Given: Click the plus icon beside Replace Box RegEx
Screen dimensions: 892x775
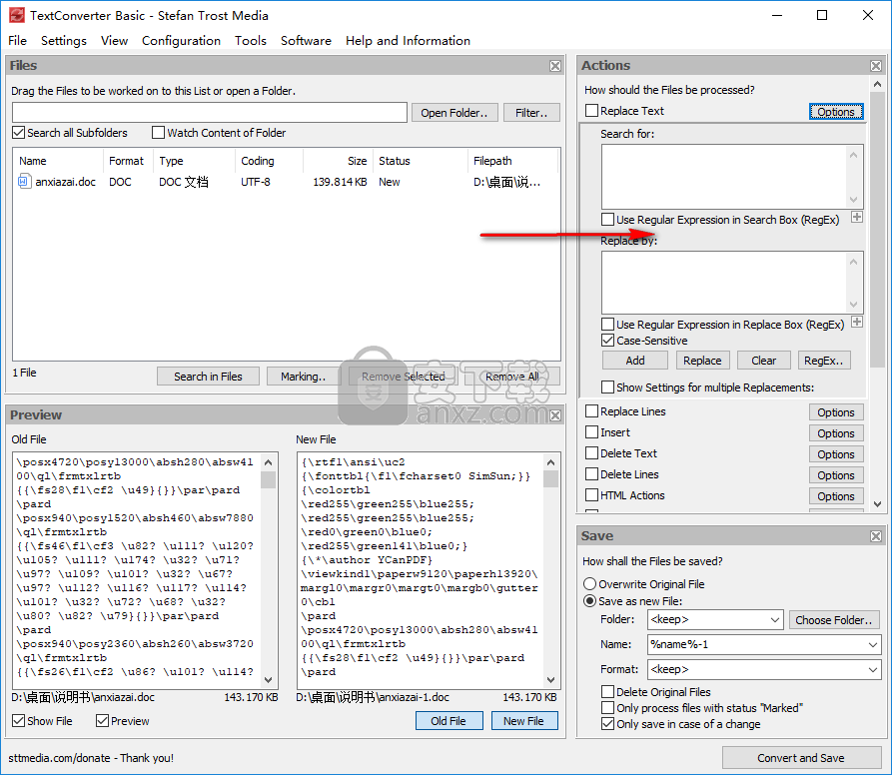Looking at the screenshot, I should [857, 322].
